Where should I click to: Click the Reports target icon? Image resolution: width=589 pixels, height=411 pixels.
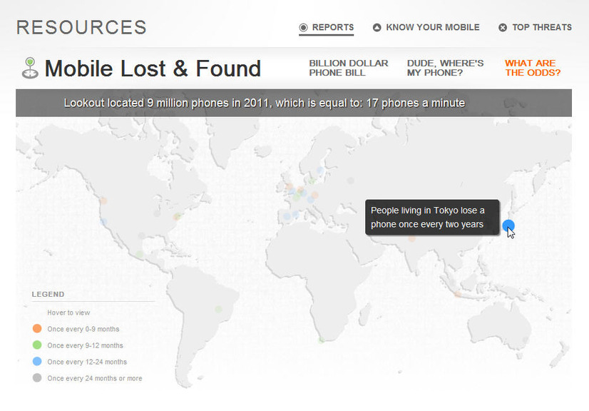click(x=303, y=27)
